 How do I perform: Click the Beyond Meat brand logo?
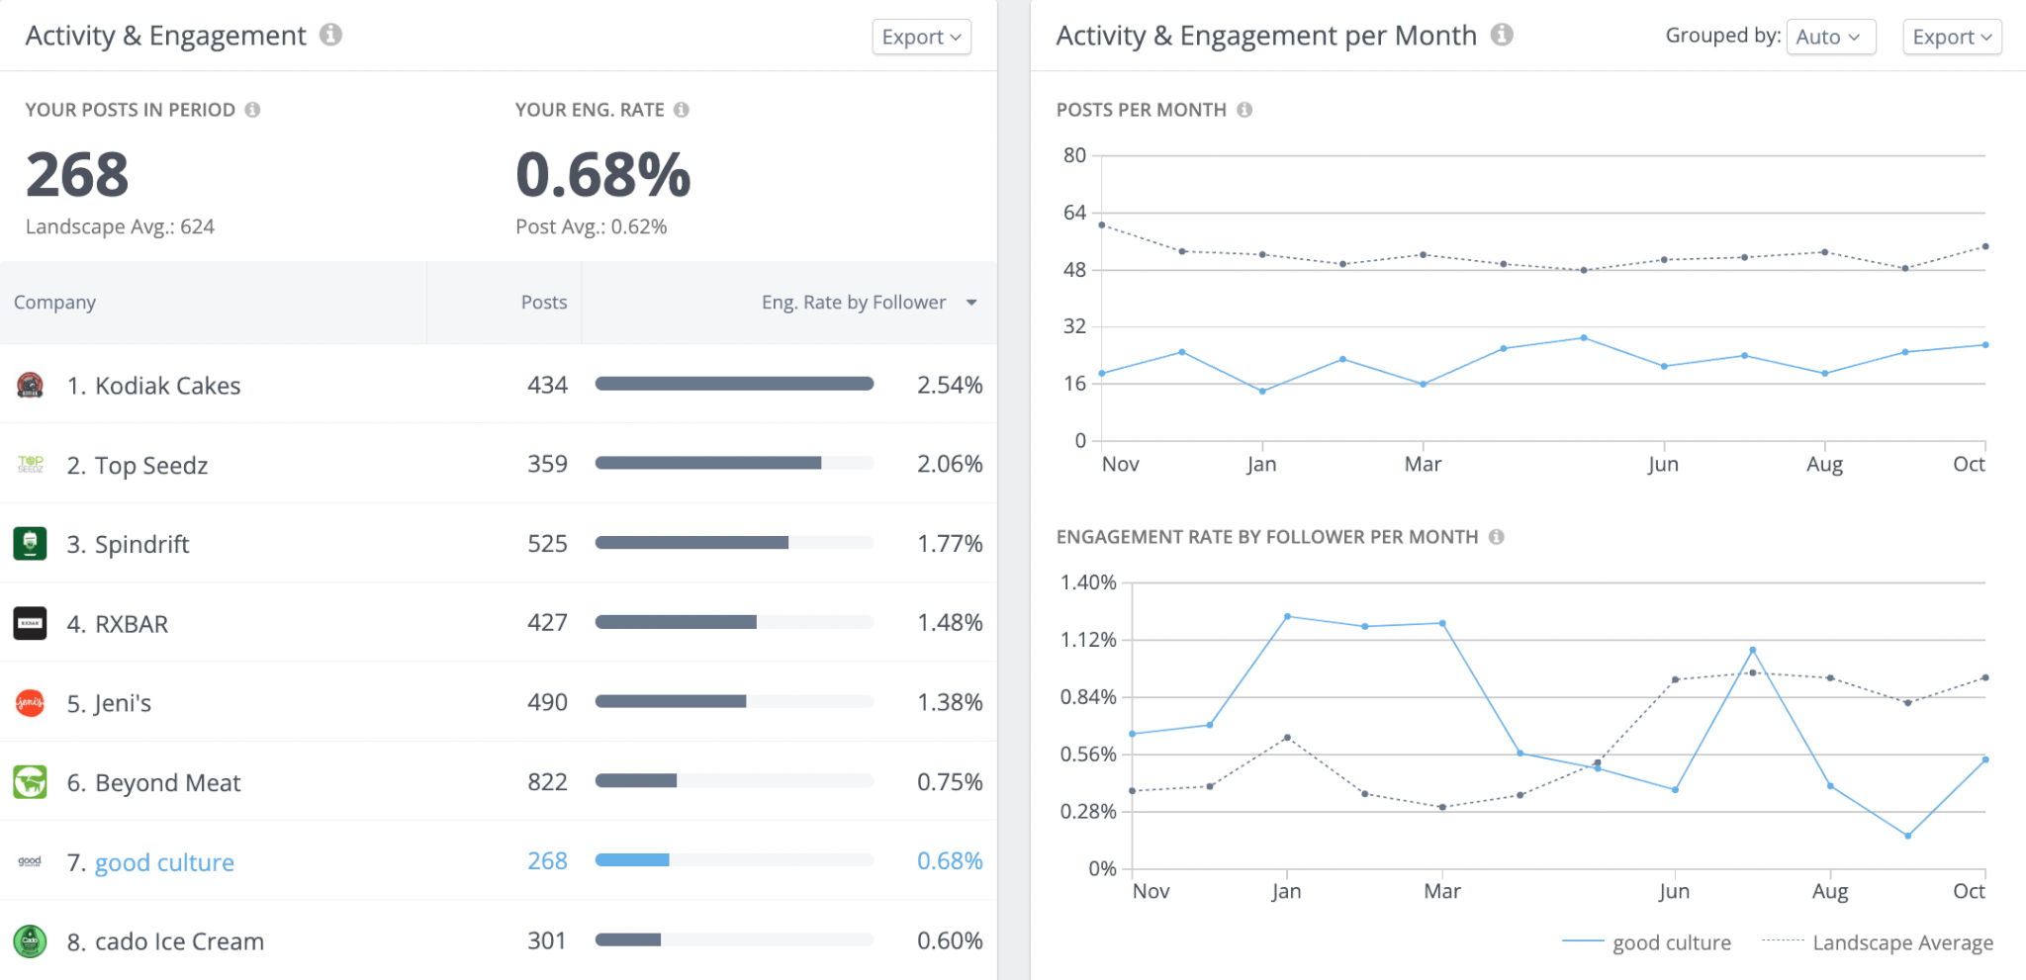30,782
